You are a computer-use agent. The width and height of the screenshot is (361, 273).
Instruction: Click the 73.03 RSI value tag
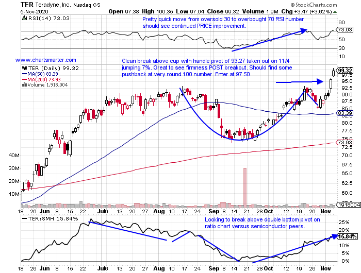click(x=344, y=29)
